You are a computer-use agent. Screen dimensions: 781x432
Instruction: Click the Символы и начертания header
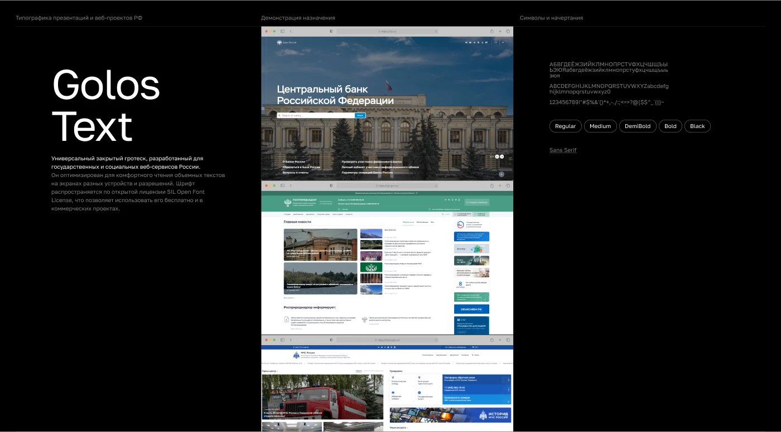pyautogui.click(x=551, y=17)
